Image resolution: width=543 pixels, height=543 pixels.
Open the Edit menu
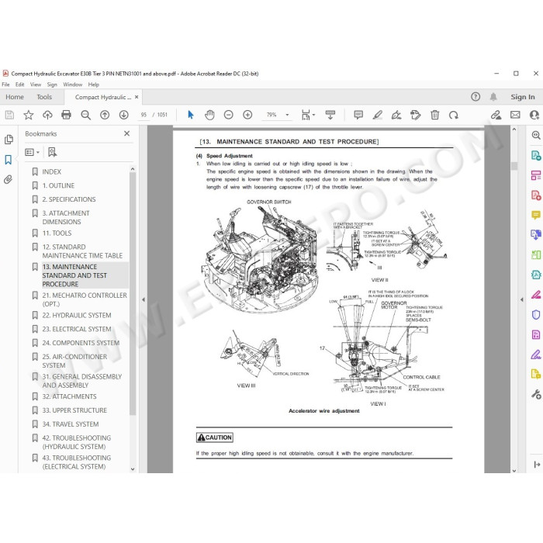coord(19,85)
